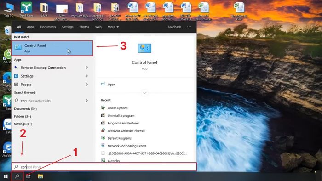Select the Control Panel best match

[52, 48]
